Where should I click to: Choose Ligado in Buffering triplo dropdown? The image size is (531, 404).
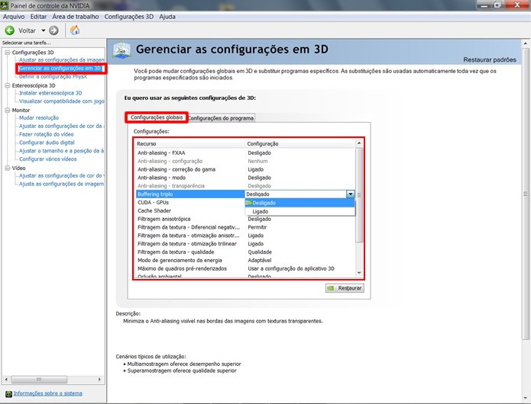click(x=299, y=211)
